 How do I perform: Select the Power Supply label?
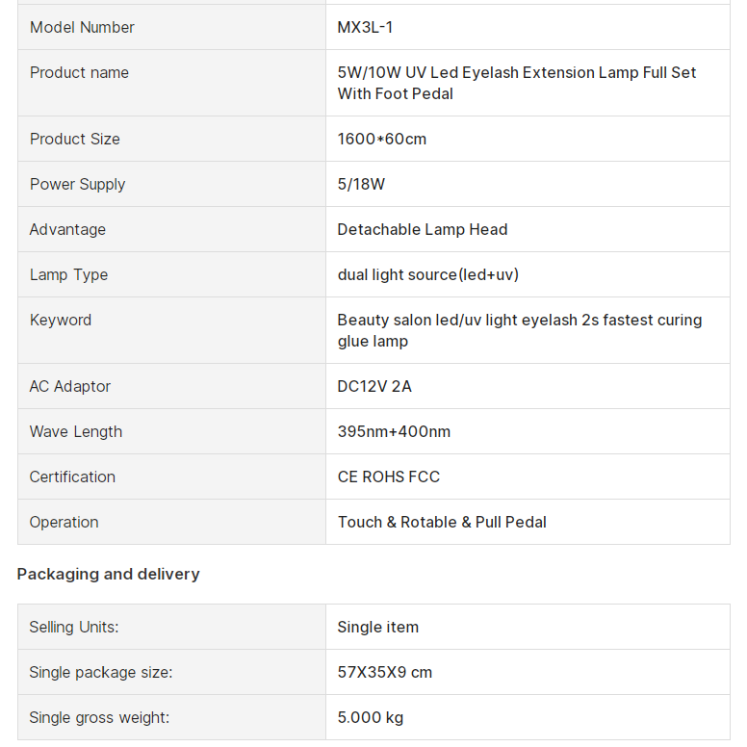pyautogui.click(x=77, y=184)
